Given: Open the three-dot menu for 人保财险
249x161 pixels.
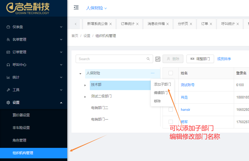Looking at the screenshot, I should [153, 73].
